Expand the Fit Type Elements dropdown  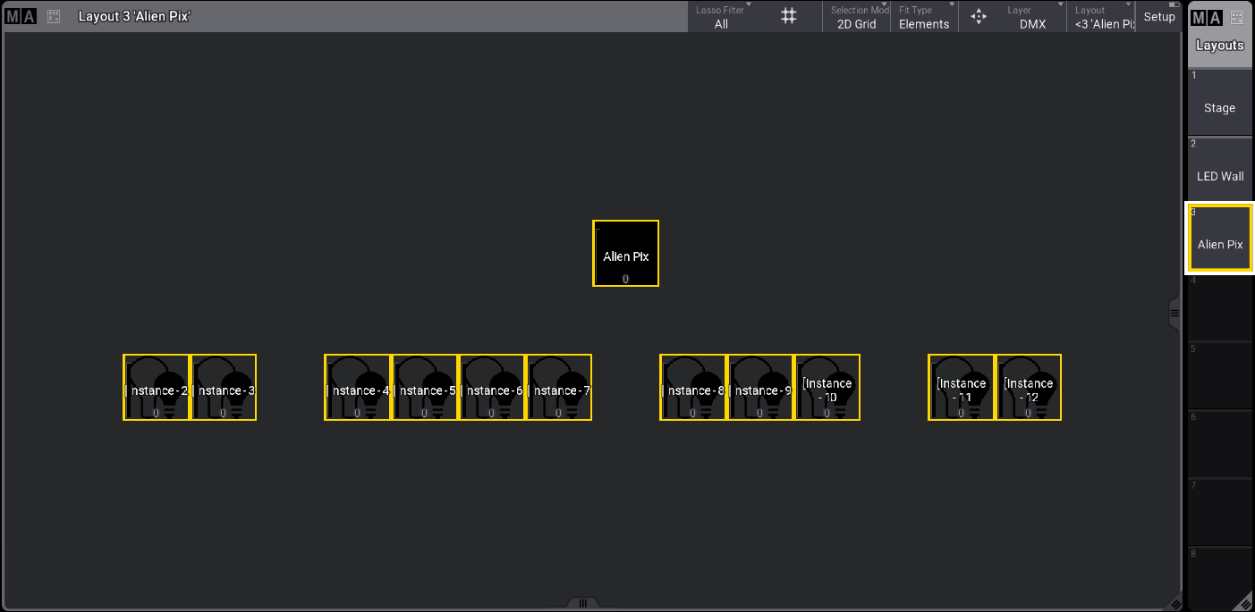tap(923, 17)
